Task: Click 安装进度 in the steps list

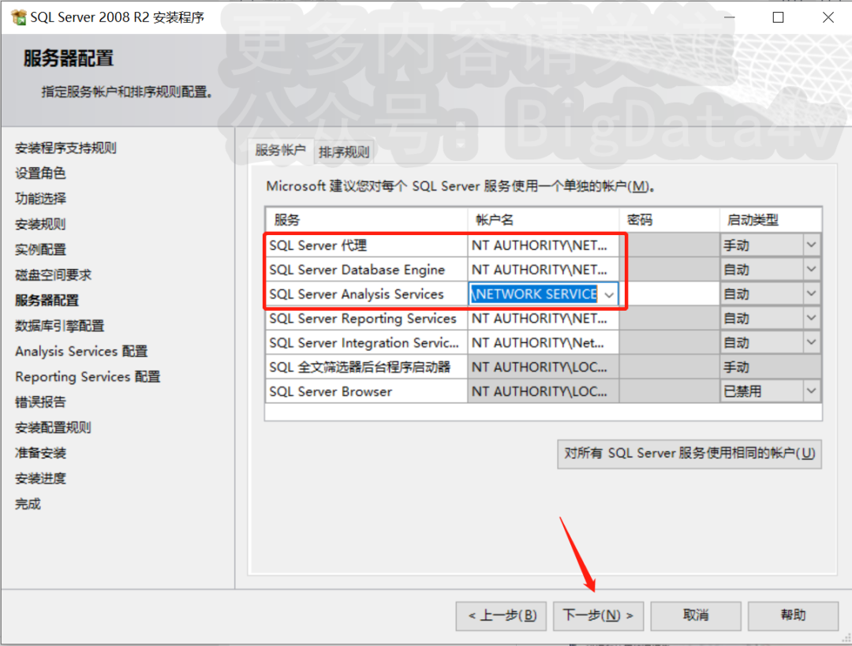Action: 40,479
